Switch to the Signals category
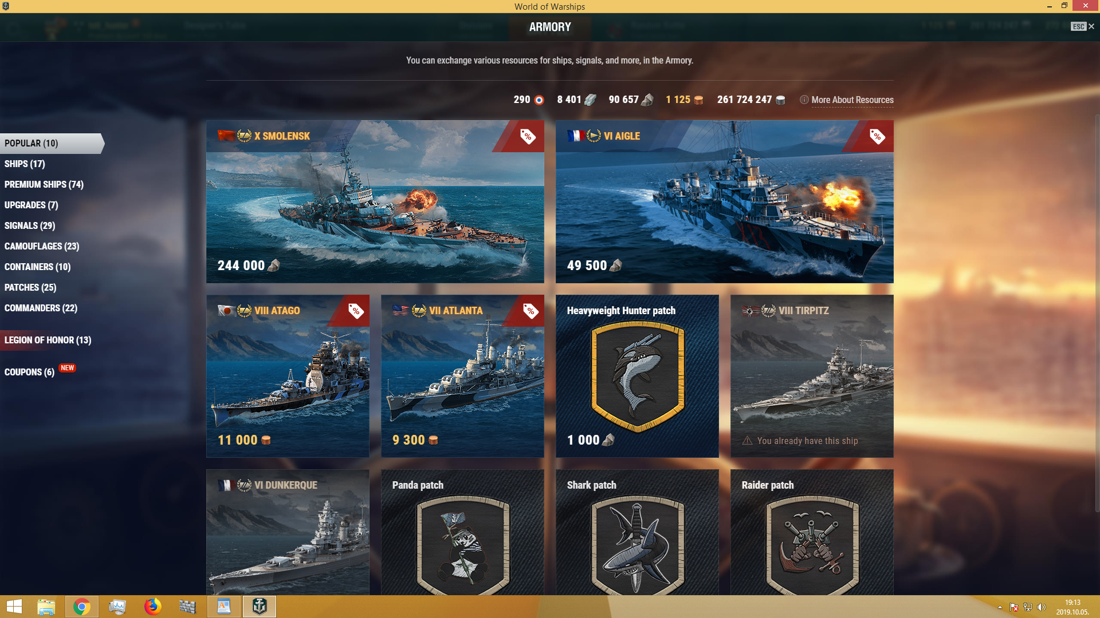This screenshot has height=618, width=1100. pos(30,225)
